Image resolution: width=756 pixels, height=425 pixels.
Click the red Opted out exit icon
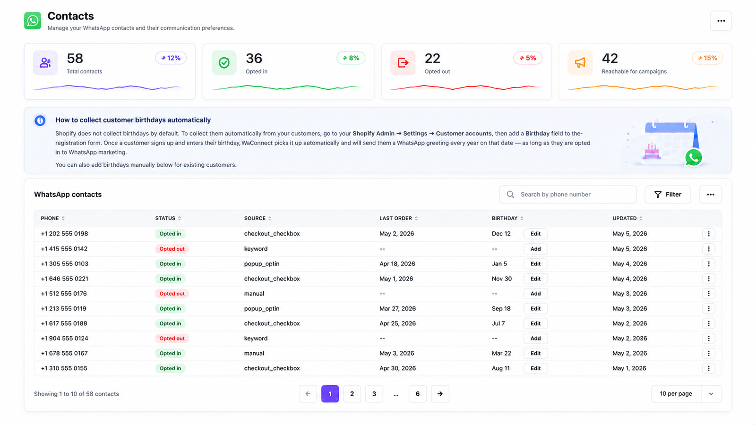403,63
